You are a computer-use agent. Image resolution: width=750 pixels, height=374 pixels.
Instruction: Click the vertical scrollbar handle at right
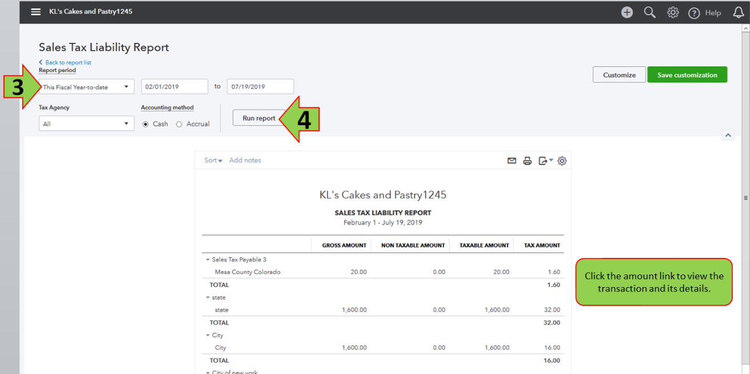pos(745,198)
